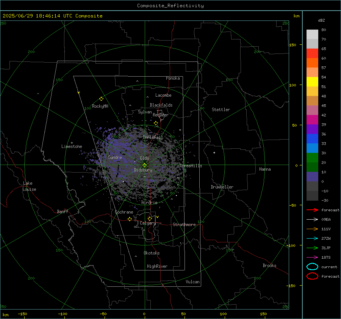The image size is (341, 319).
Task: Pick the red 60-65 dBZ swatch
Action: [312, 53]
